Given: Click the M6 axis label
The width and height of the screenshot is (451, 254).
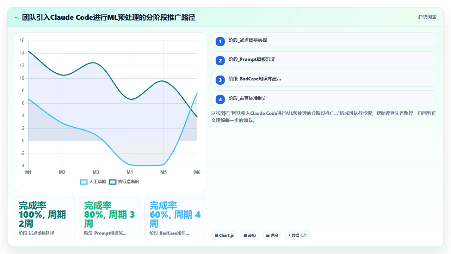Looking at the screenshot, I should coord(197,172).
